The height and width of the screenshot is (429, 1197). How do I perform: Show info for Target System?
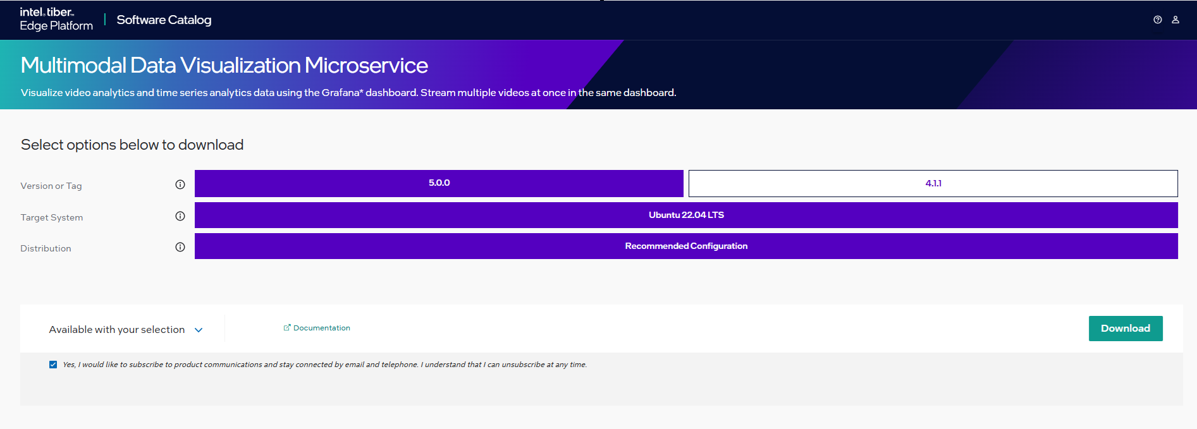(180, 216)
